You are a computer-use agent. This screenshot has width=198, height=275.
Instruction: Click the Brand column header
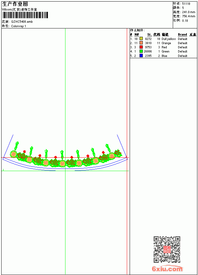coord(182,35)
